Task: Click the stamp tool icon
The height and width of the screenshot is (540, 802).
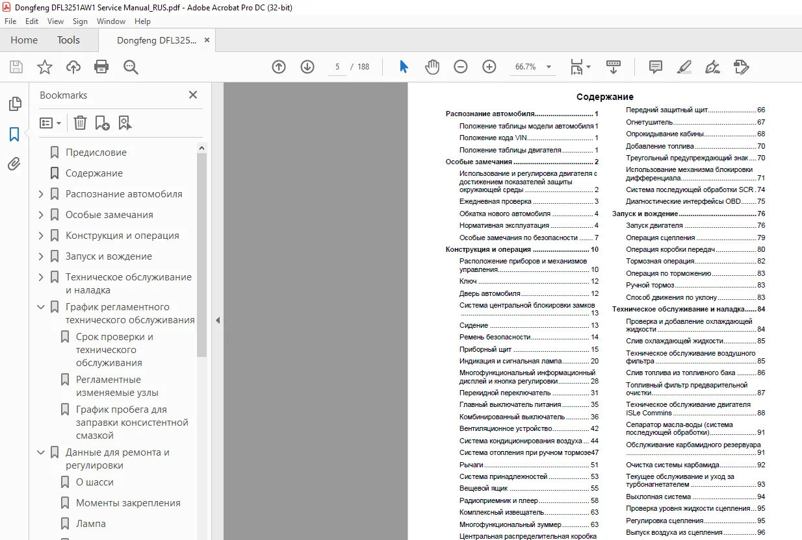Action: [x=741, y=67]
